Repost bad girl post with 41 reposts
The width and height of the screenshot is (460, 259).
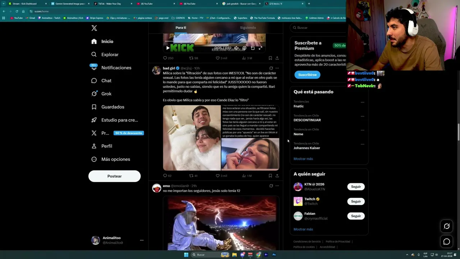[x=194, y=176]
